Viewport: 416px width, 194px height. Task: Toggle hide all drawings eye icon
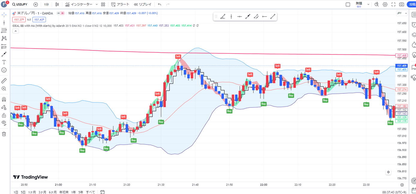4,123
